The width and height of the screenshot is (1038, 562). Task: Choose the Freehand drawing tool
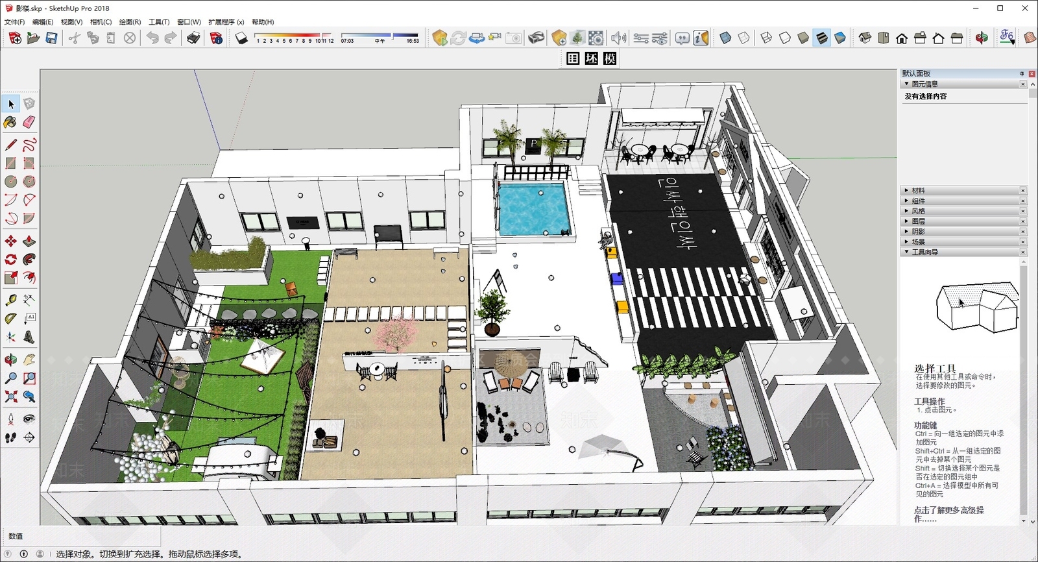29,144
